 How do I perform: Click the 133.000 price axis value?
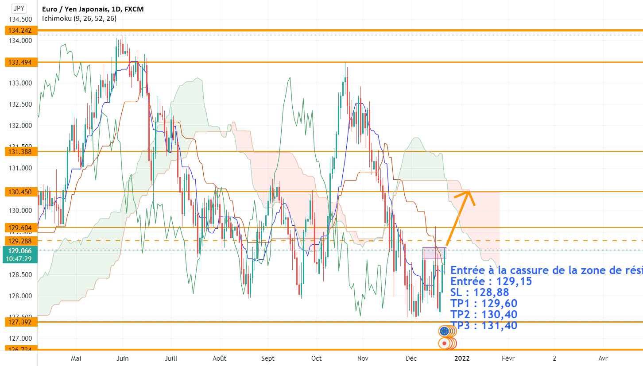(x=20, y=83)
